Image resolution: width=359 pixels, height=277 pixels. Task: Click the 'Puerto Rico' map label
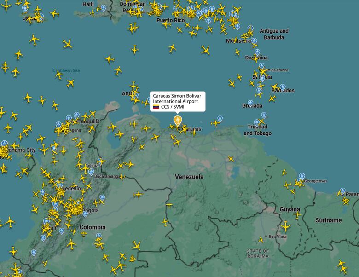[x=171, y=20]
